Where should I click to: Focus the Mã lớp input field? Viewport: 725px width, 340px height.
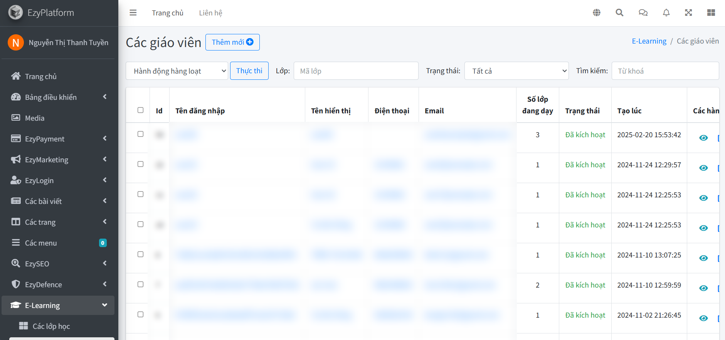(356, 71)
